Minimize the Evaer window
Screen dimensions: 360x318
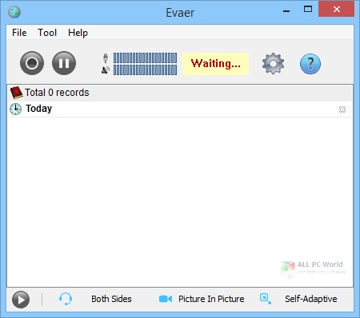pos(286,10)
